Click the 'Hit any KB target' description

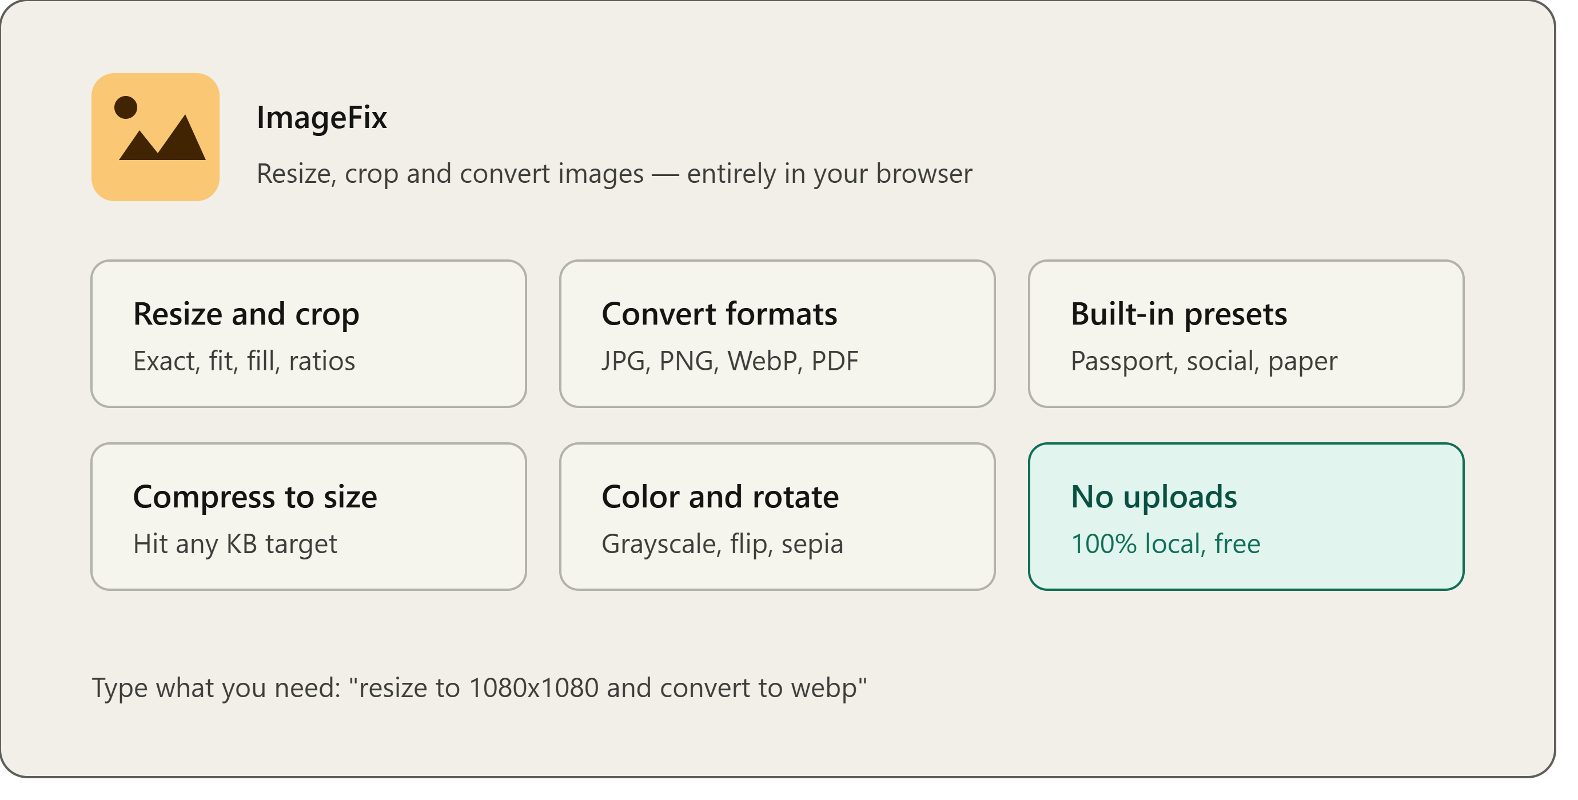coord(235,544)
